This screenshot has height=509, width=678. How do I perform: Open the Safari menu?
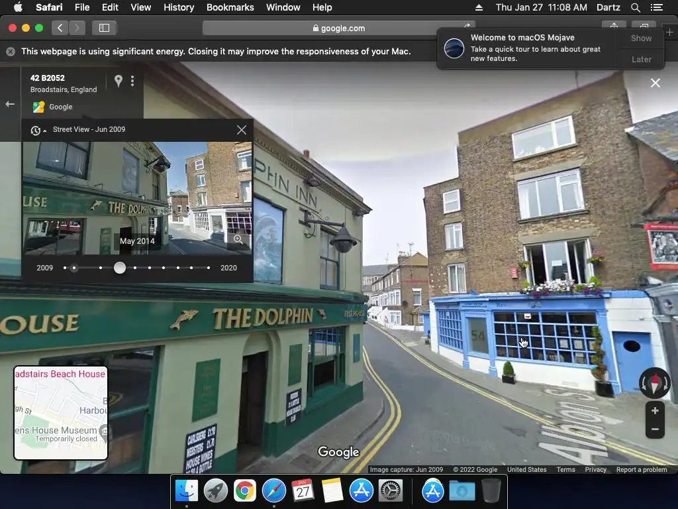tap(49, 7)
